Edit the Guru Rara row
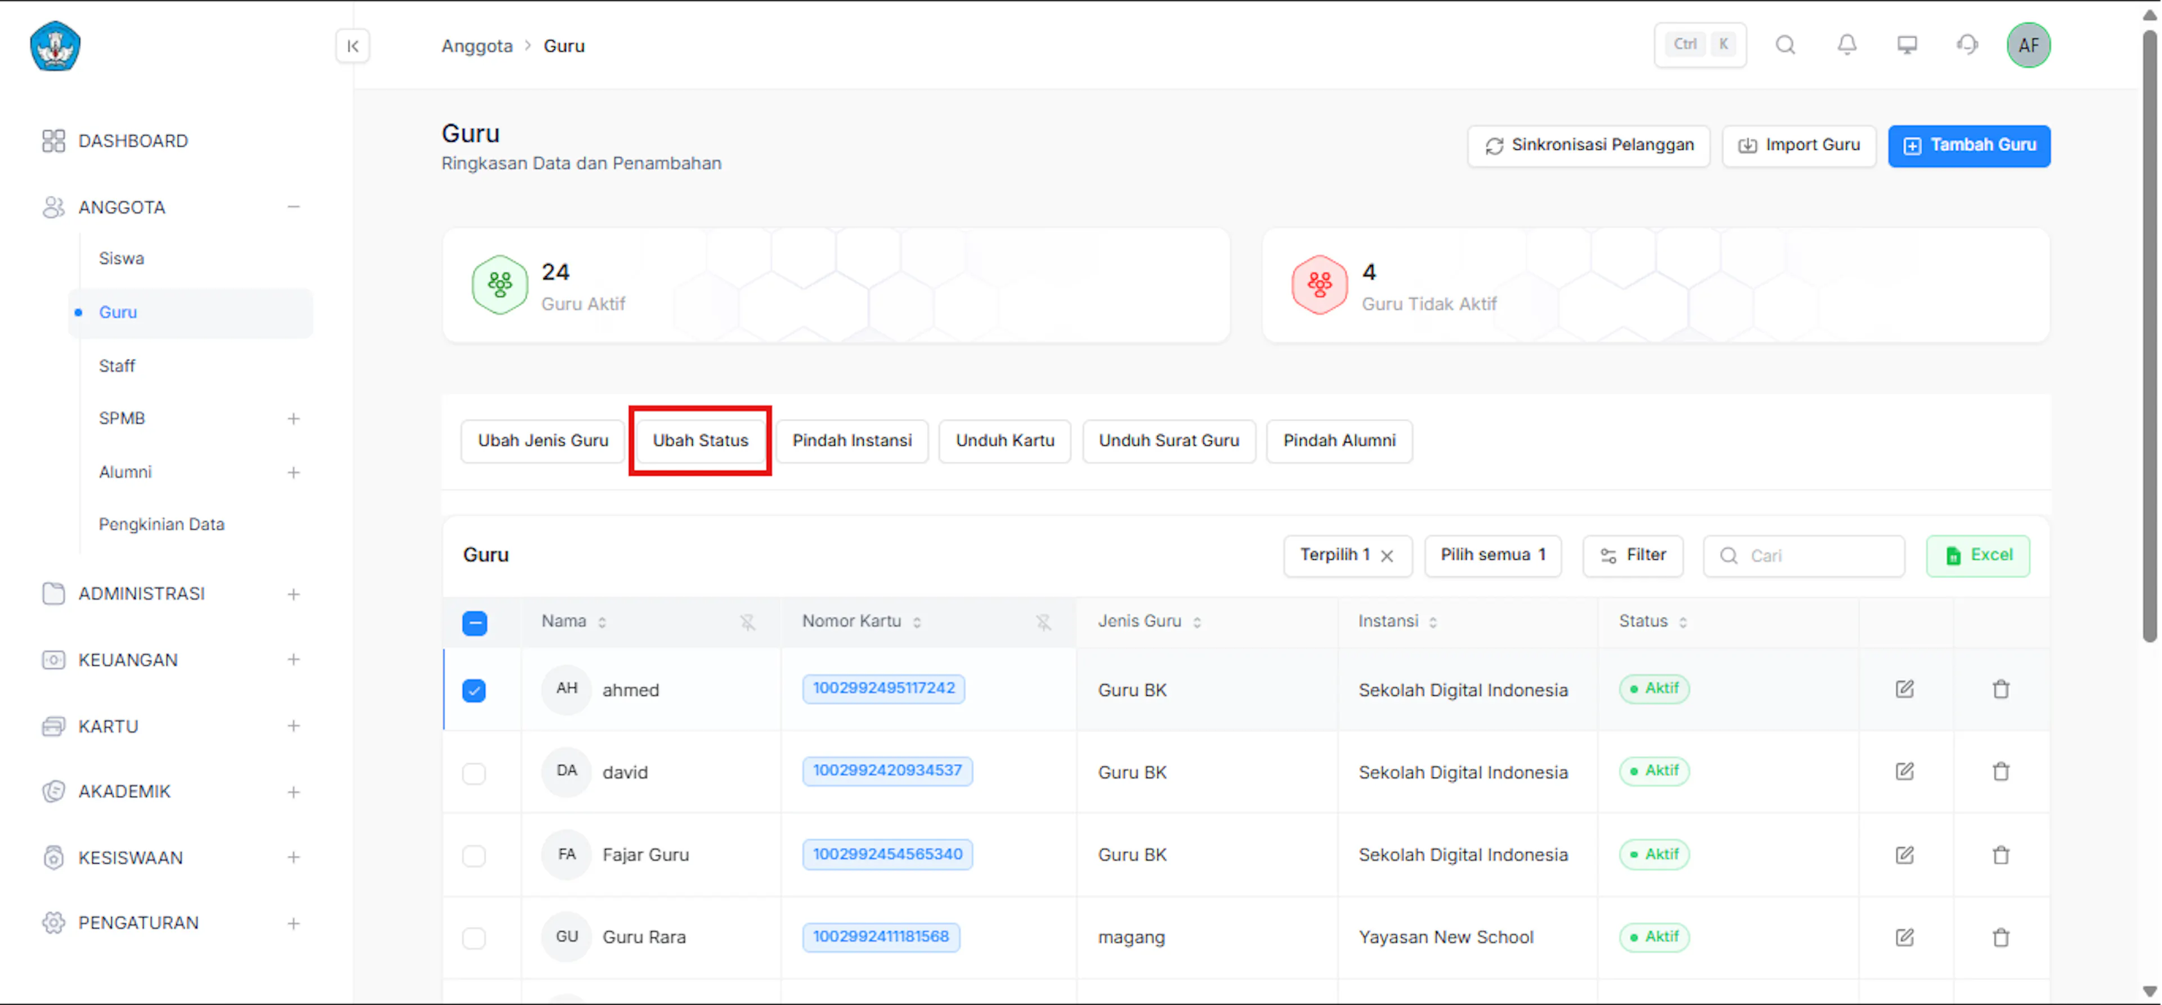This screenshot has width=2162, height=1005. coord(1904,937)
